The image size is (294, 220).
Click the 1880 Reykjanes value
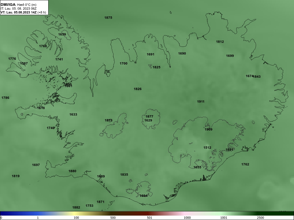tap(72, 171)
